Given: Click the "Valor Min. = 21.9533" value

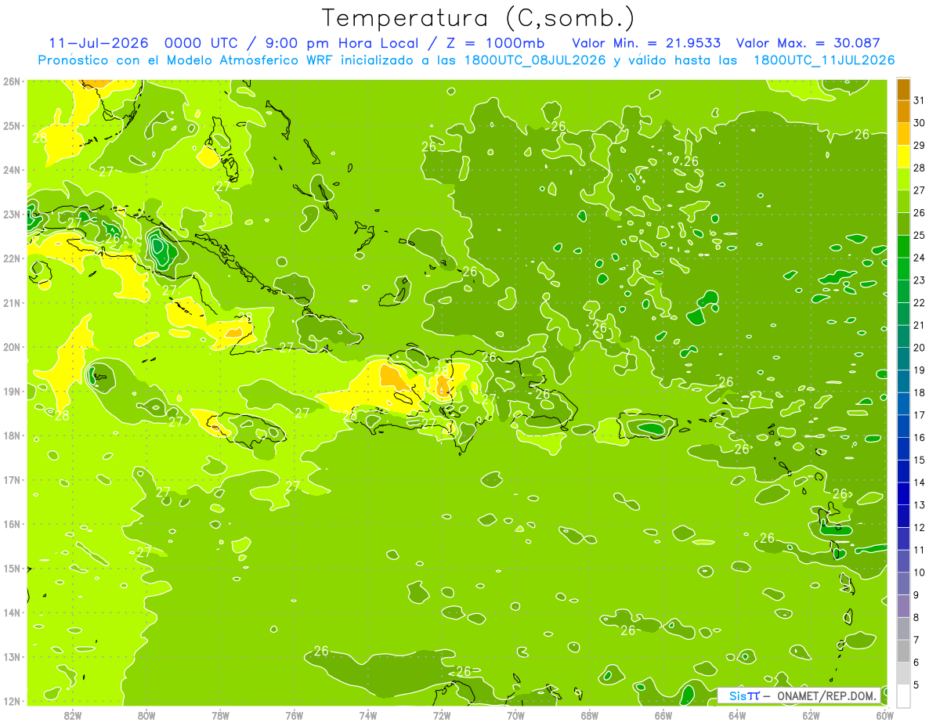Looking at the screenshot, I should 647,43.
